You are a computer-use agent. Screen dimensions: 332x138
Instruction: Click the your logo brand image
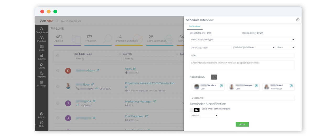46,21
